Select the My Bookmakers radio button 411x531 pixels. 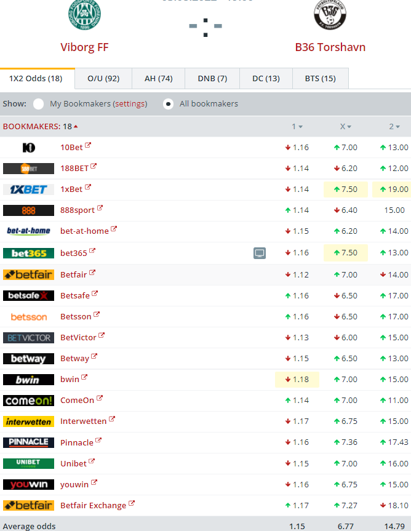(38, 104)
